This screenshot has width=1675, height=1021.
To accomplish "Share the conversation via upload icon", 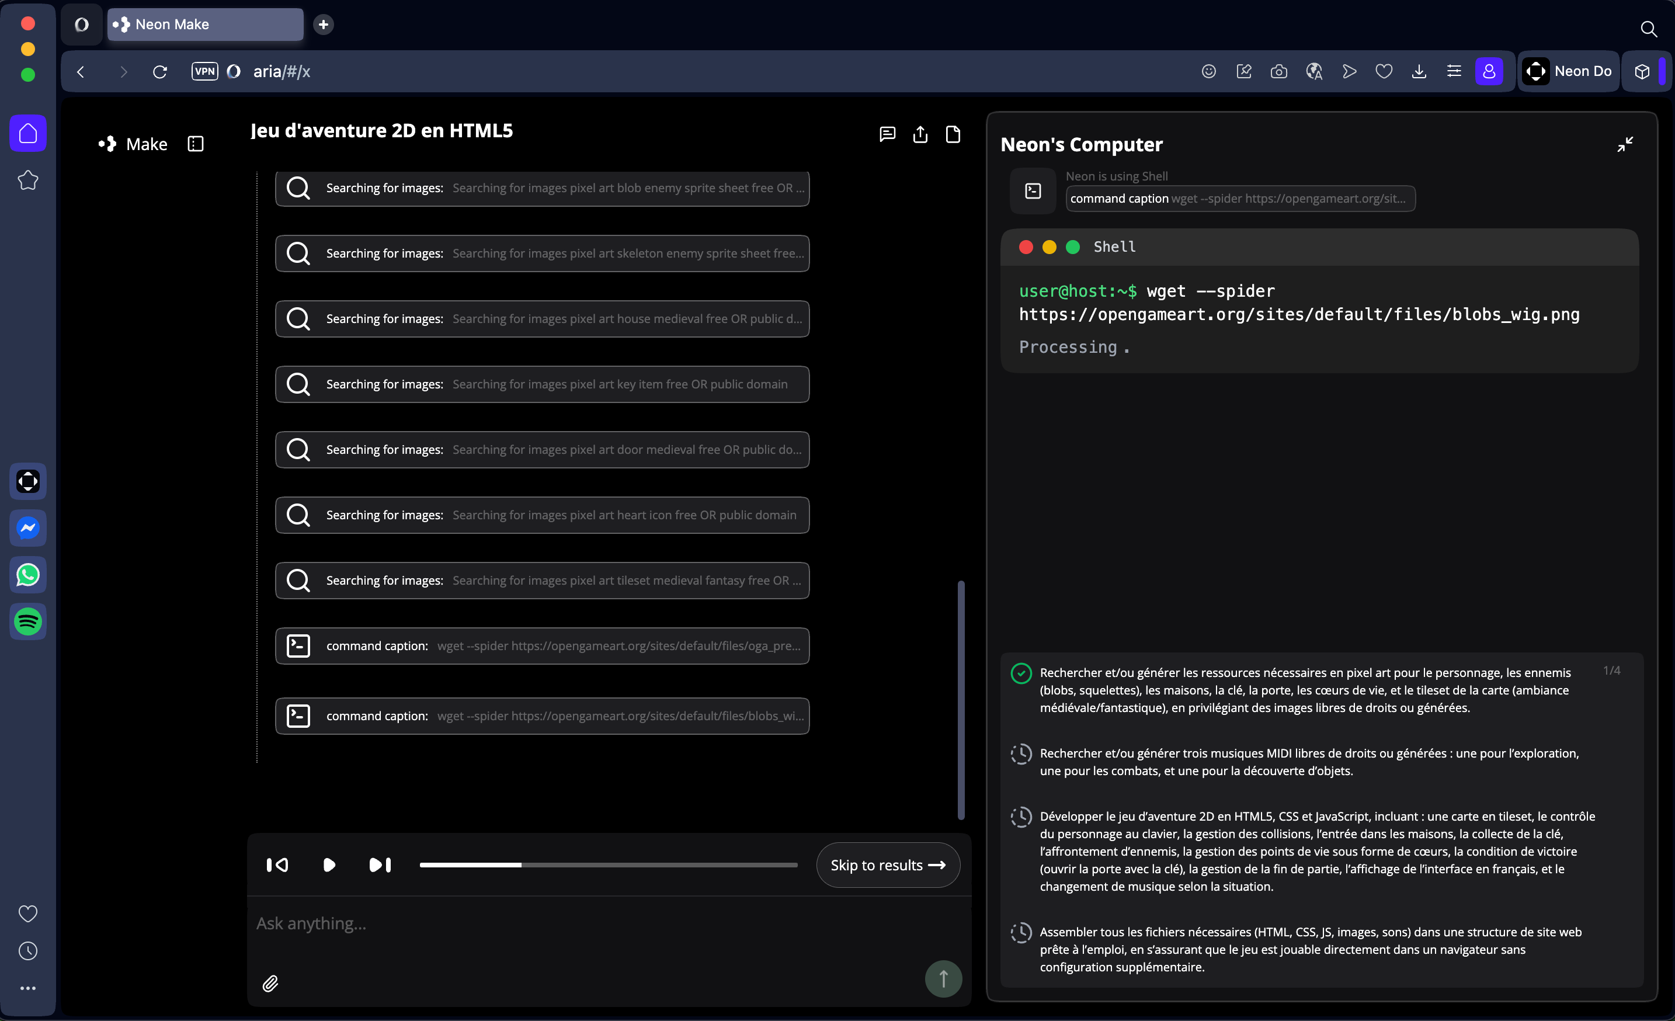I will [920, 134].
